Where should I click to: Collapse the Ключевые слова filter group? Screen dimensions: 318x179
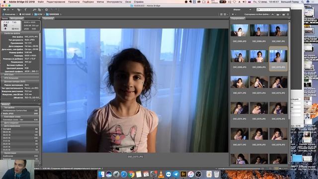pos(20,117)
